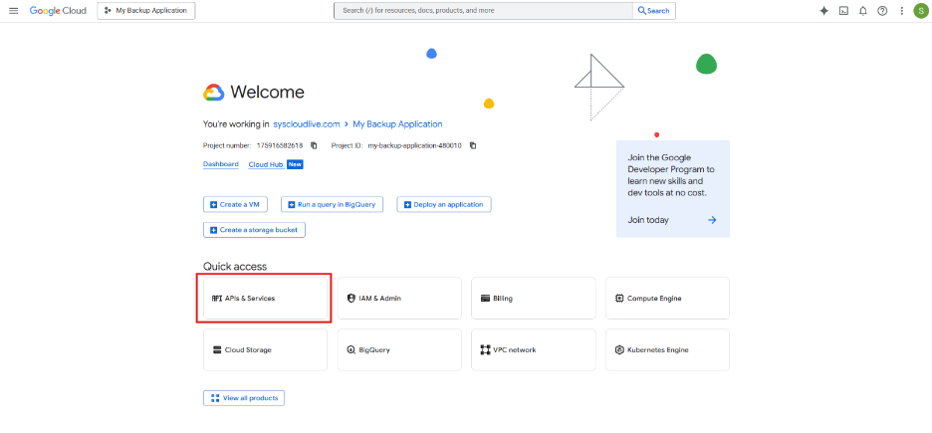Open the APIs & Services quick access card
Viewport: 932px width, 433px height.
(x=265, y=298)
